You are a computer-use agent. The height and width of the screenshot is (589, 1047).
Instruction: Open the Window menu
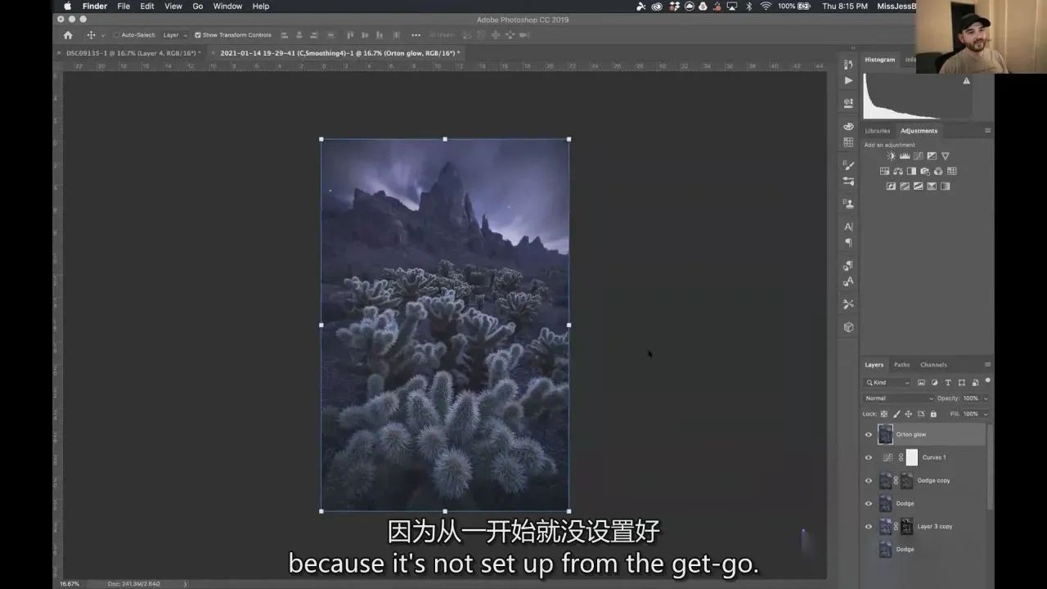coord(227,6)
